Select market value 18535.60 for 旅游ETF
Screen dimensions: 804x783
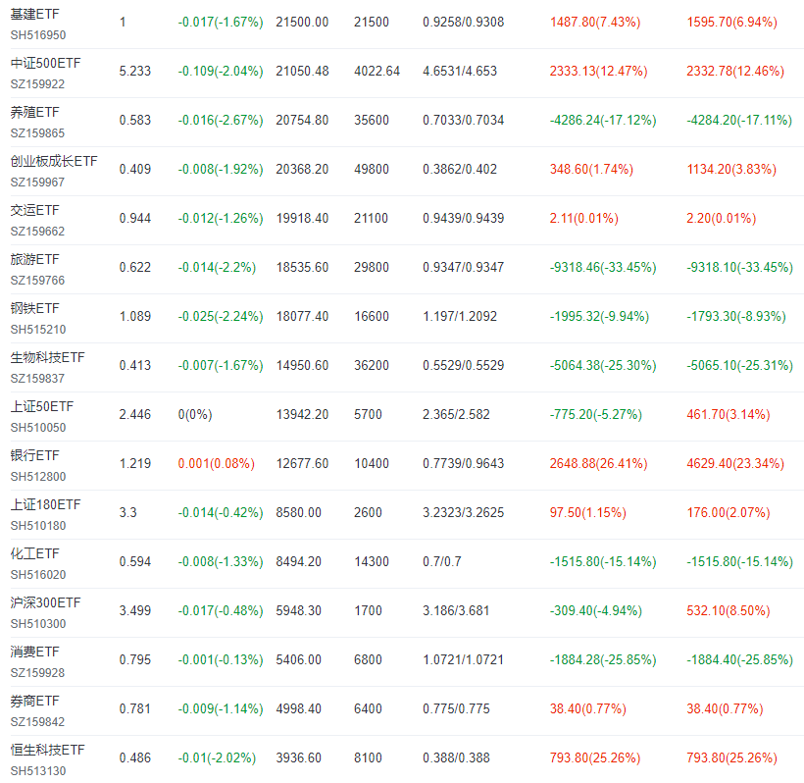tap(303, 267)
